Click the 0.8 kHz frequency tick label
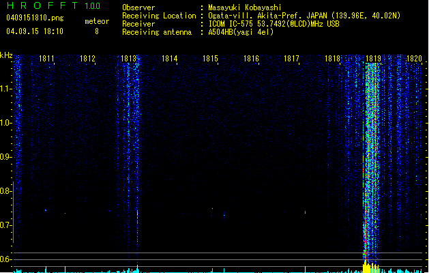This screenshot has height=273, width=429. point(5,191)
